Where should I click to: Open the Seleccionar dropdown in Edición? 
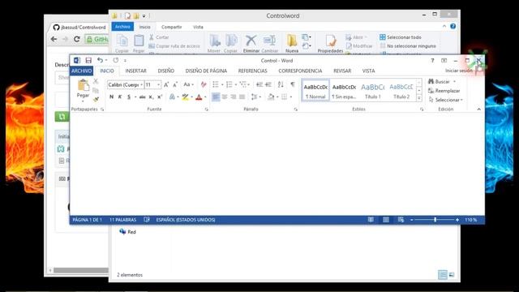[445, 100]
